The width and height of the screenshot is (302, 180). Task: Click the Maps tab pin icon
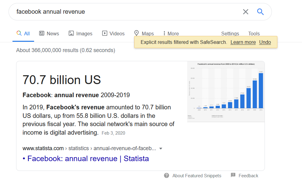point(136,33)
